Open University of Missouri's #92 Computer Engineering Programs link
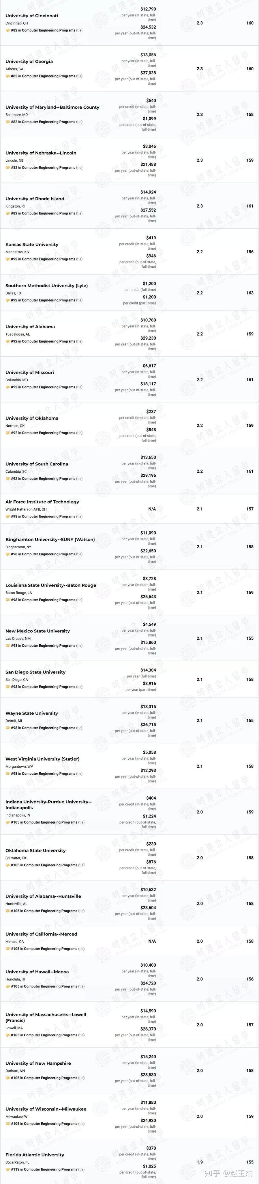Viewport: 259px width, 1184px height. (43, 387)
